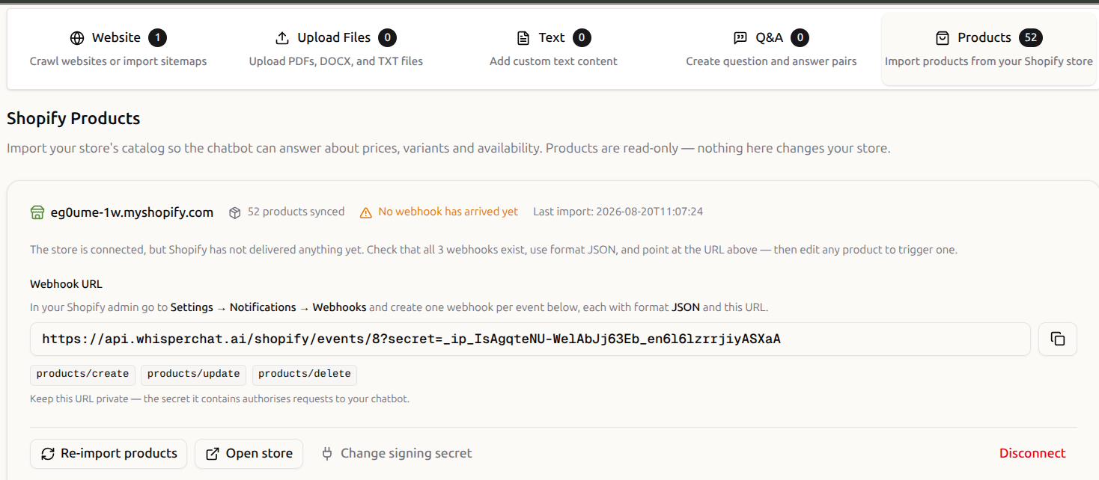
Task: Click the Upload Files count badge showing 0
Action: tap(387, 38)
